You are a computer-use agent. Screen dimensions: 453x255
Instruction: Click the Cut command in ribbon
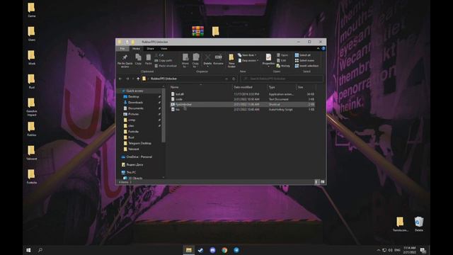(x=159, y=55)
